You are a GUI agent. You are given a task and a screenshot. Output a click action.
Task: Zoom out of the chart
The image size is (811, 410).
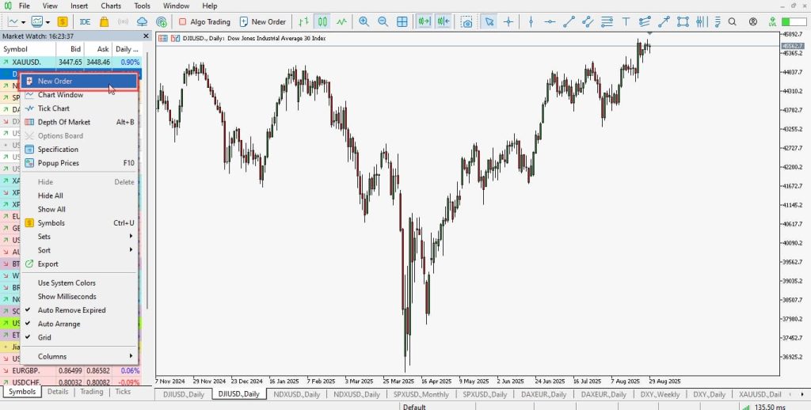click(383, 21)
